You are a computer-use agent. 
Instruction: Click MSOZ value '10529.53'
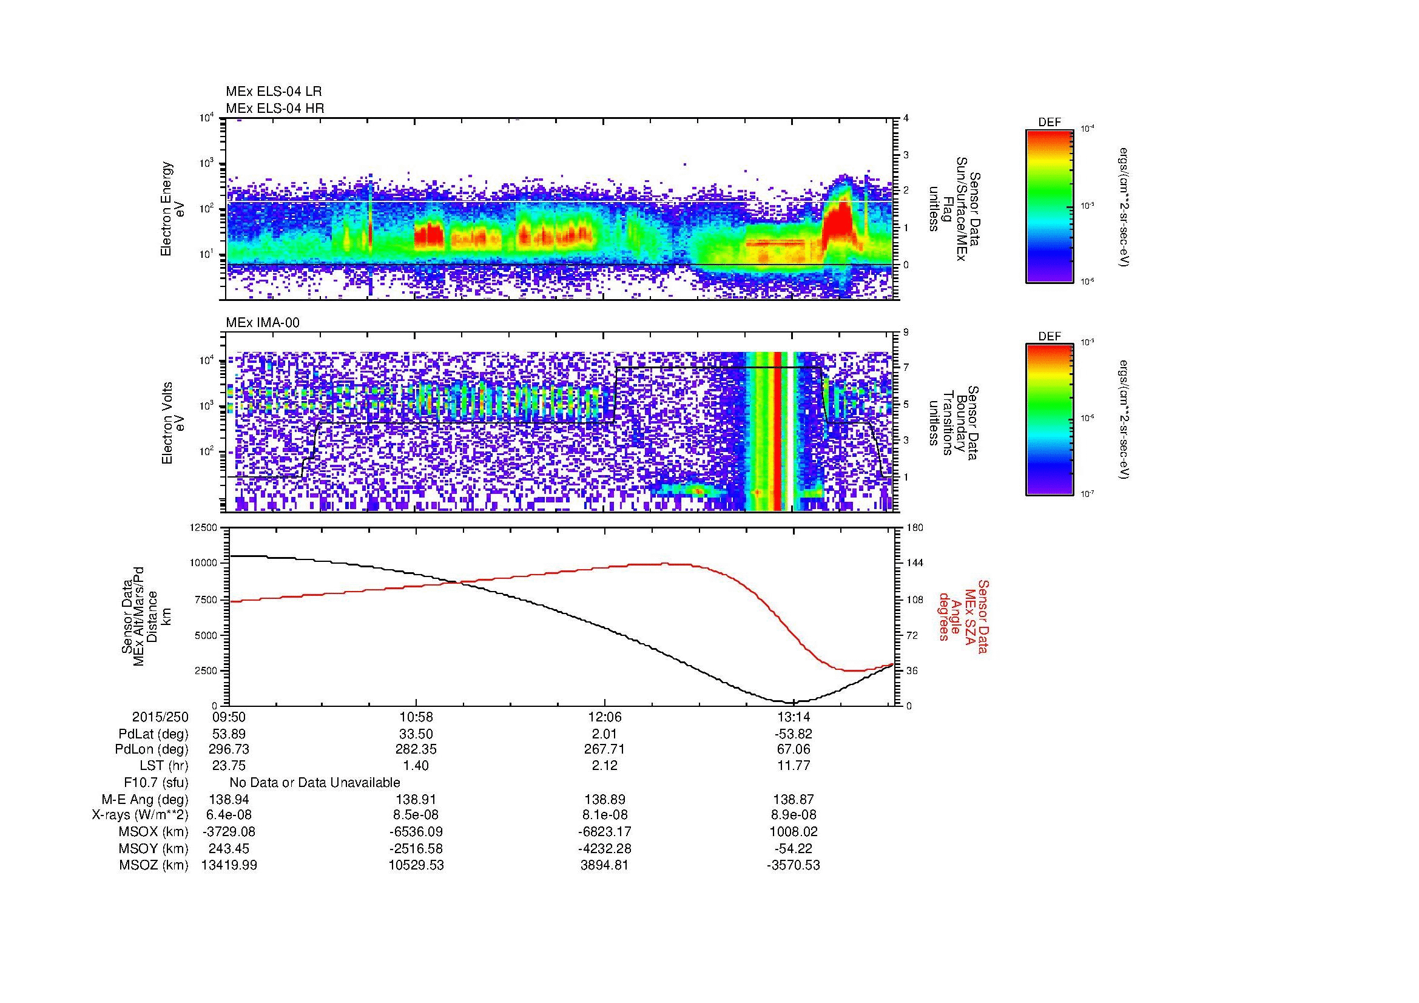point(416,865)
